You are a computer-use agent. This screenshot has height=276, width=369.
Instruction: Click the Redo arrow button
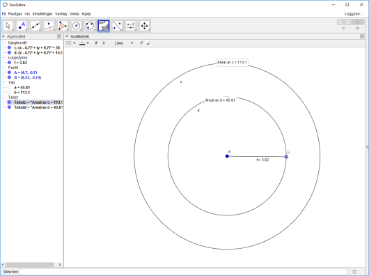click(357, 22)
